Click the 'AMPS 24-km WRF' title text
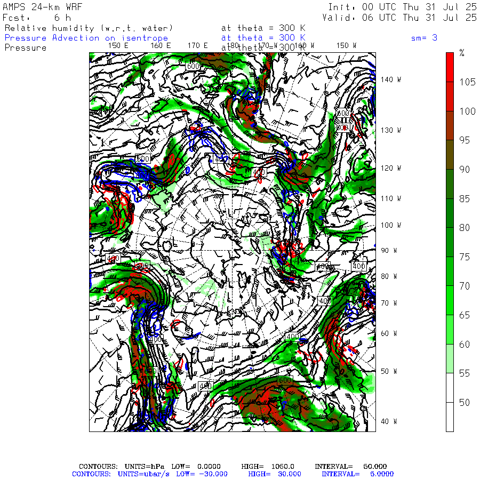 (x=42, y=7)
